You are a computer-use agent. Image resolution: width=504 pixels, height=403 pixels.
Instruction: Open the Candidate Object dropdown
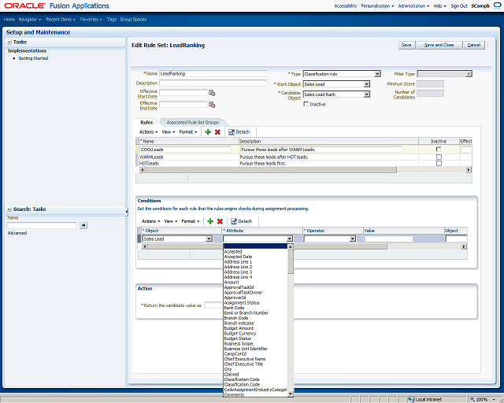[366, 94]
